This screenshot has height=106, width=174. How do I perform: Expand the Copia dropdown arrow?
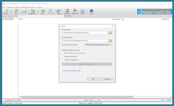point(61,11)
